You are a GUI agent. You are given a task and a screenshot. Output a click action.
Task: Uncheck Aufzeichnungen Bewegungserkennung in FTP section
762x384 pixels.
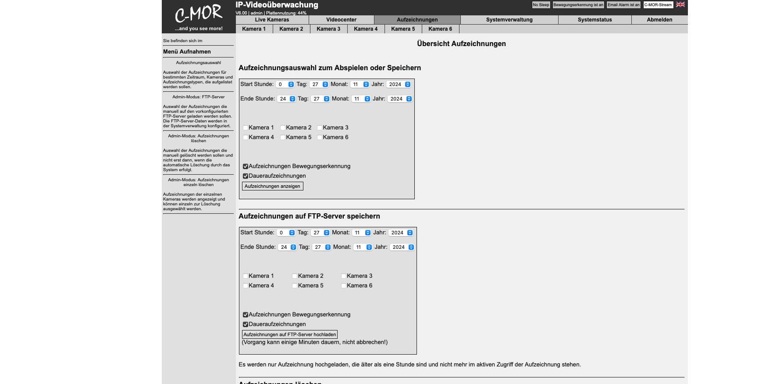246,315
